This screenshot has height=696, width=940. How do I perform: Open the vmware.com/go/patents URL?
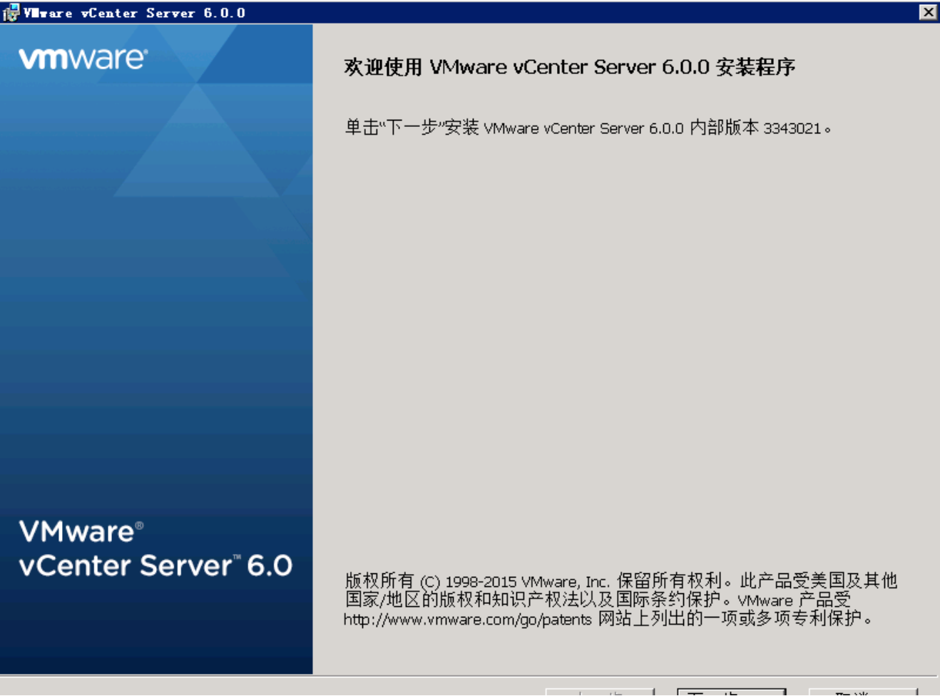pos(467,619)
